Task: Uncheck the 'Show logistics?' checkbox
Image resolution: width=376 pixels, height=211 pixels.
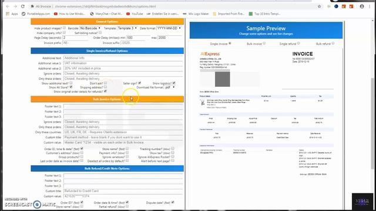Action: pyautogui.click(x=174, y=83)
